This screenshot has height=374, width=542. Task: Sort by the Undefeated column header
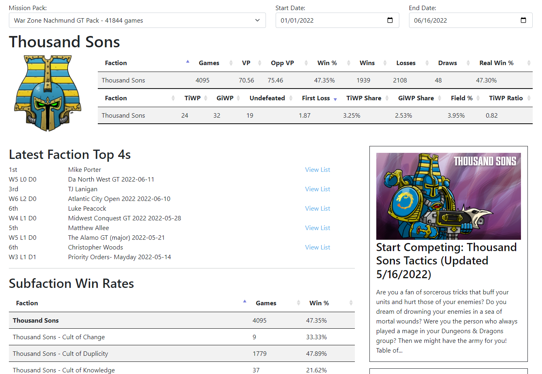coord(267,98)
